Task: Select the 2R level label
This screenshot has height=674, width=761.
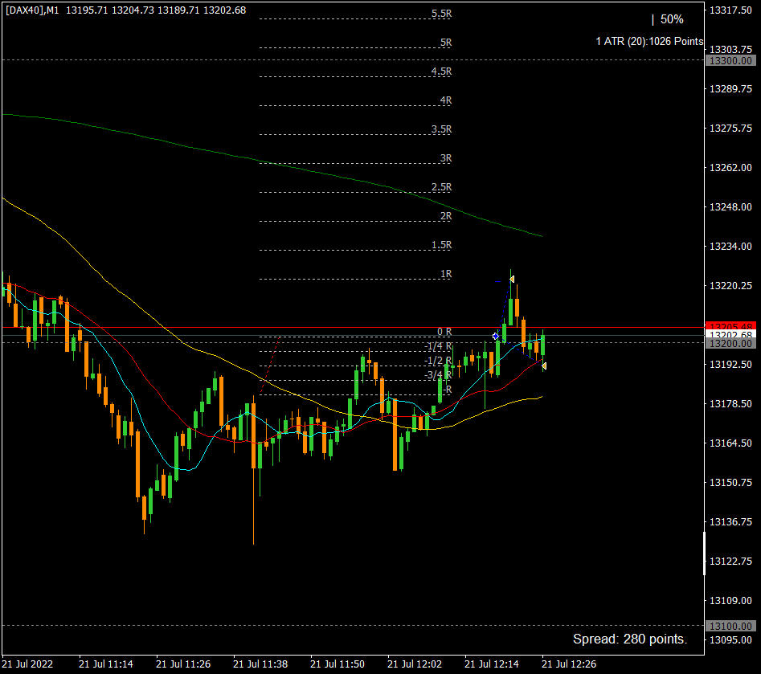Action: coord(445,216)
